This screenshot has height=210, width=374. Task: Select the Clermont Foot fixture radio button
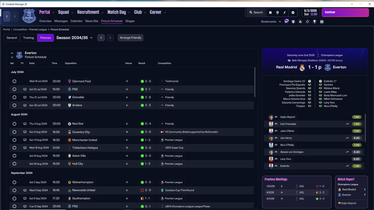14,81
